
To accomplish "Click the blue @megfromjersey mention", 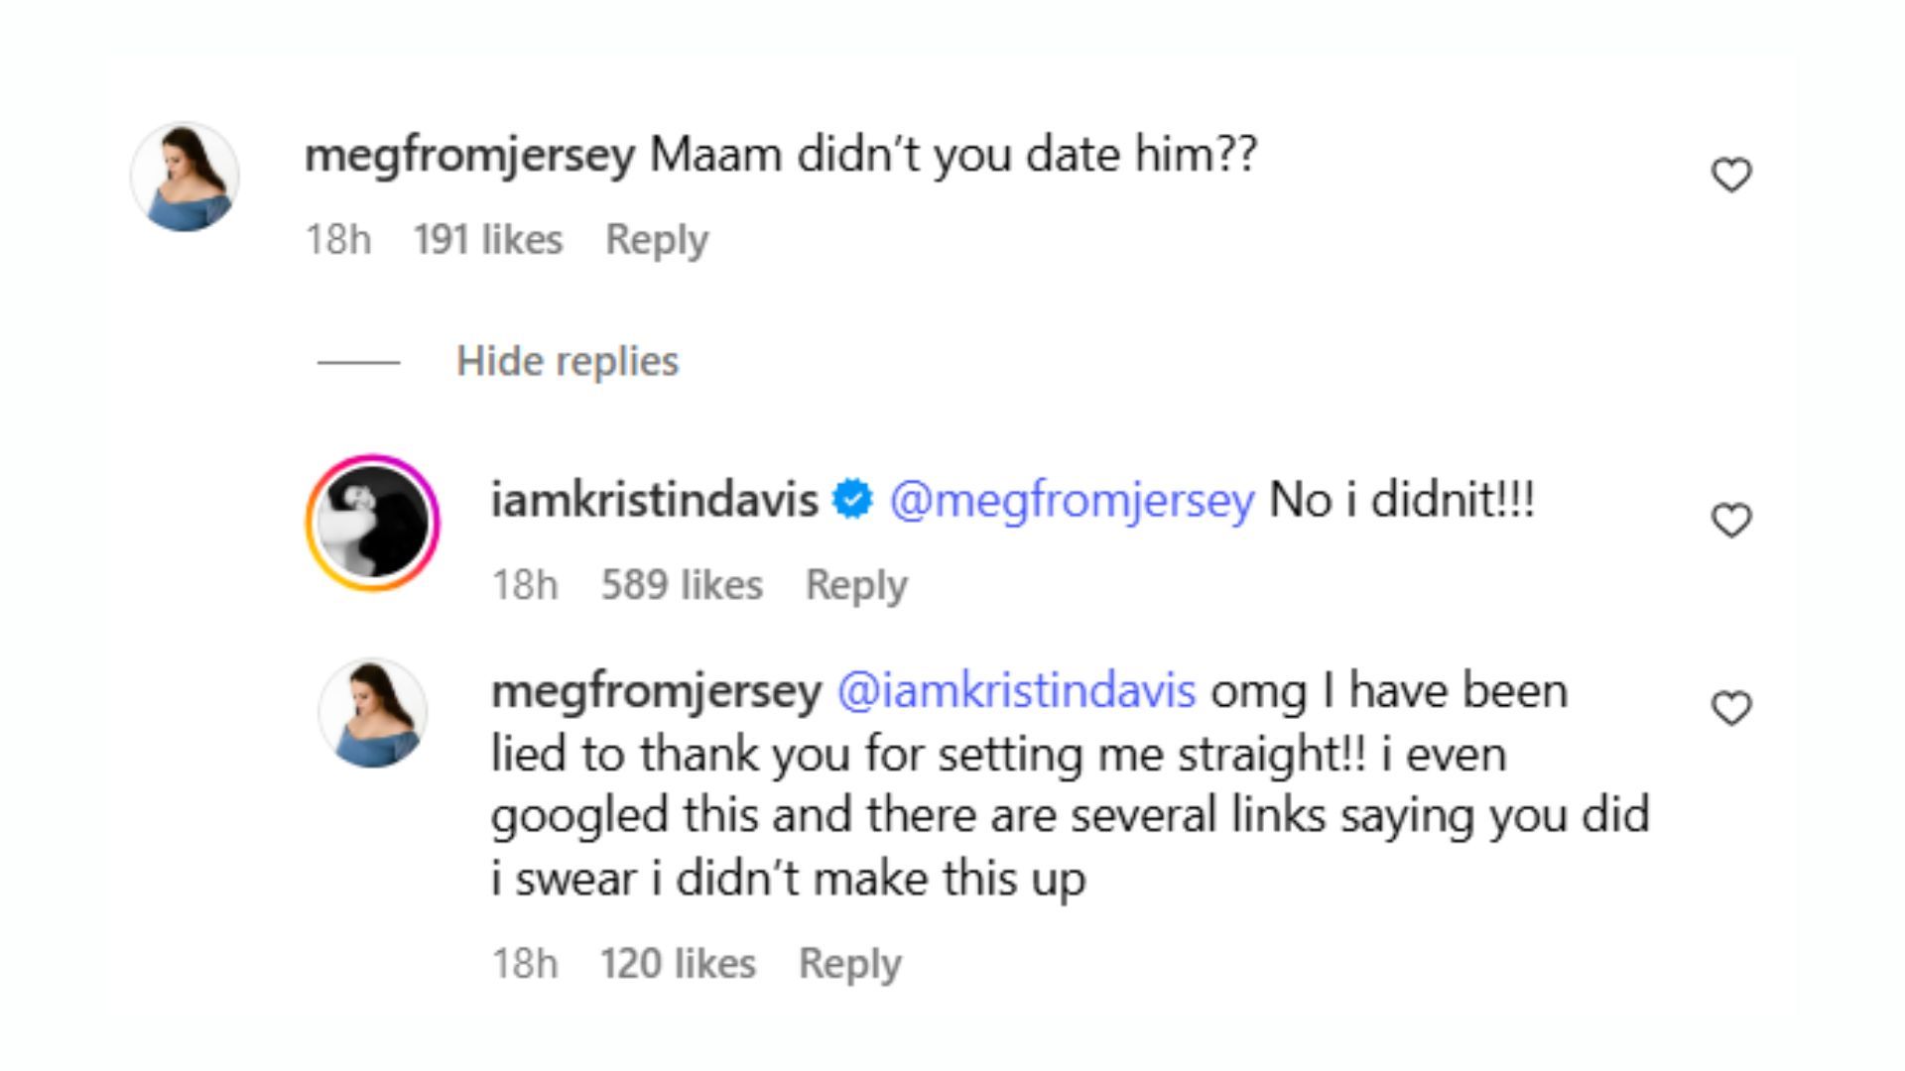I will coord(1072,500).
